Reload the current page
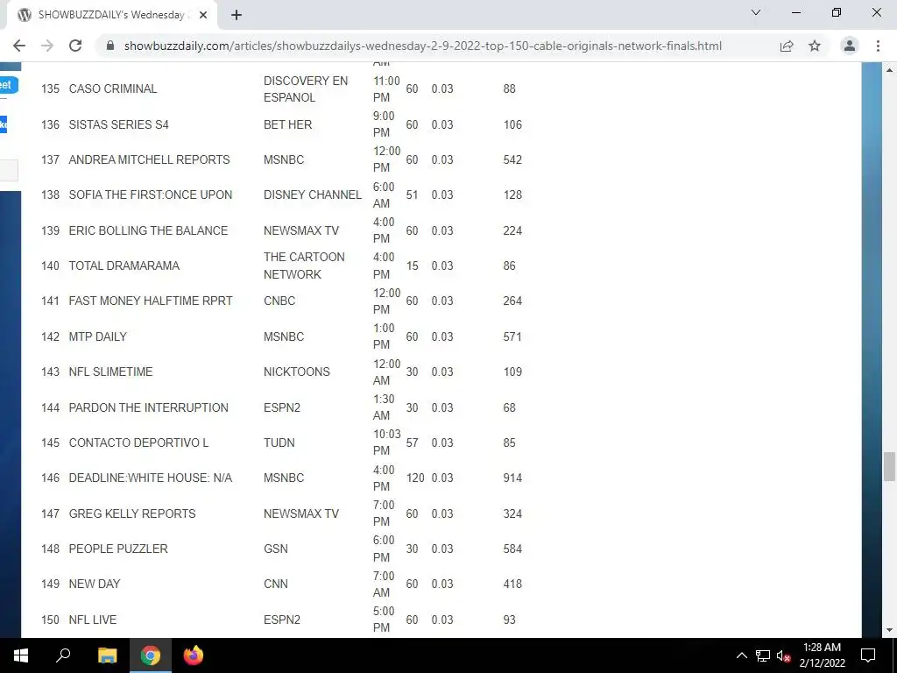Viewport: 897px width, 673px height. pyautogui.click(x=75, y=46)
